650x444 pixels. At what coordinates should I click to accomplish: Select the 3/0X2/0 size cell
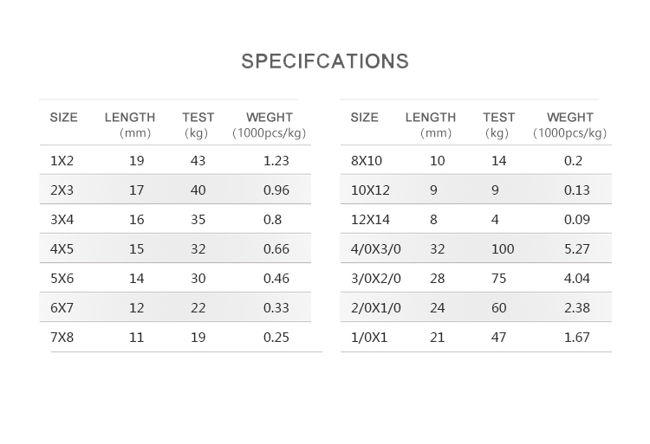point(376,278)
